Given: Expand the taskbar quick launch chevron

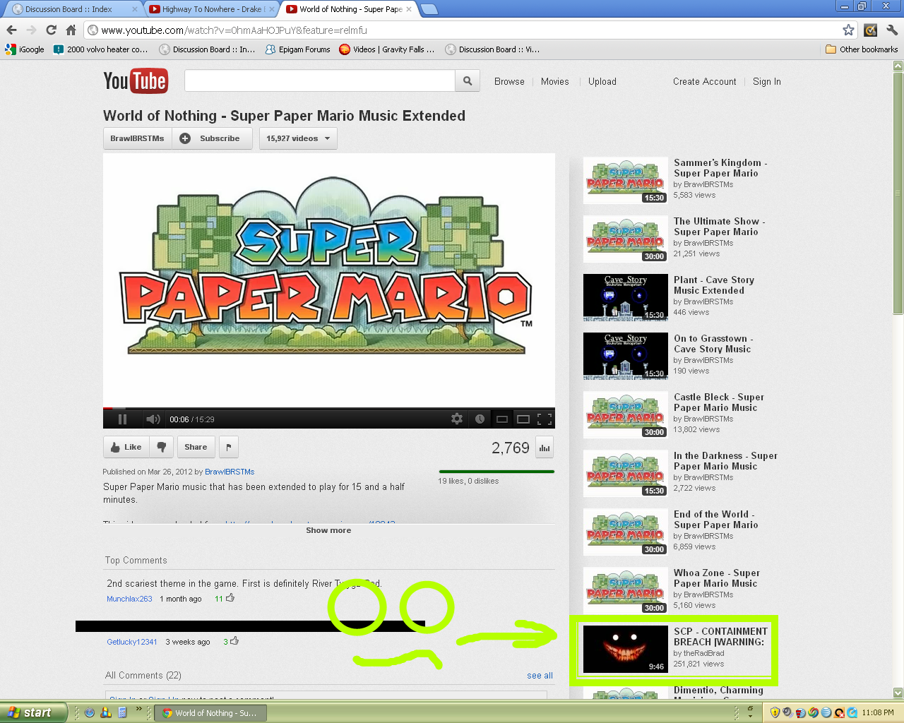Looking at the screenshot, I should 138,709.
